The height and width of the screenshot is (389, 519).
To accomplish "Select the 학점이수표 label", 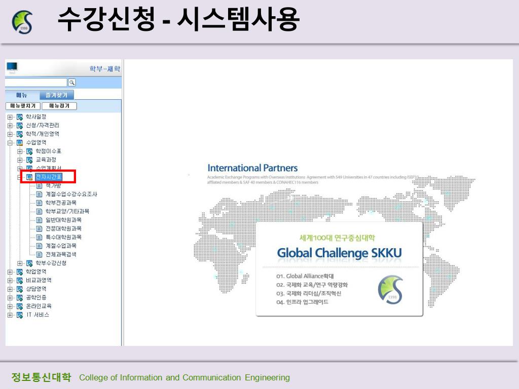I will click(49, 151).
